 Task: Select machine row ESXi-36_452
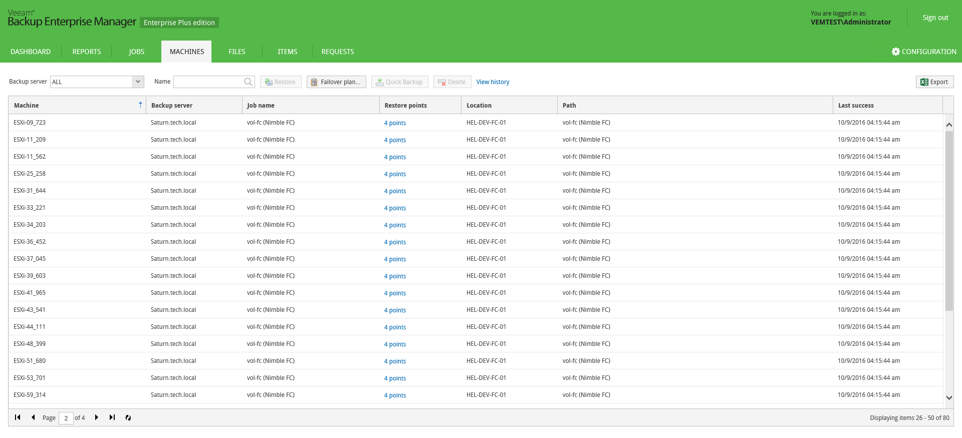475,242
